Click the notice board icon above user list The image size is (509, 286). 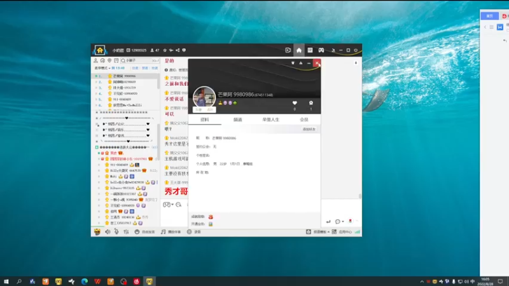click(116, 60)
